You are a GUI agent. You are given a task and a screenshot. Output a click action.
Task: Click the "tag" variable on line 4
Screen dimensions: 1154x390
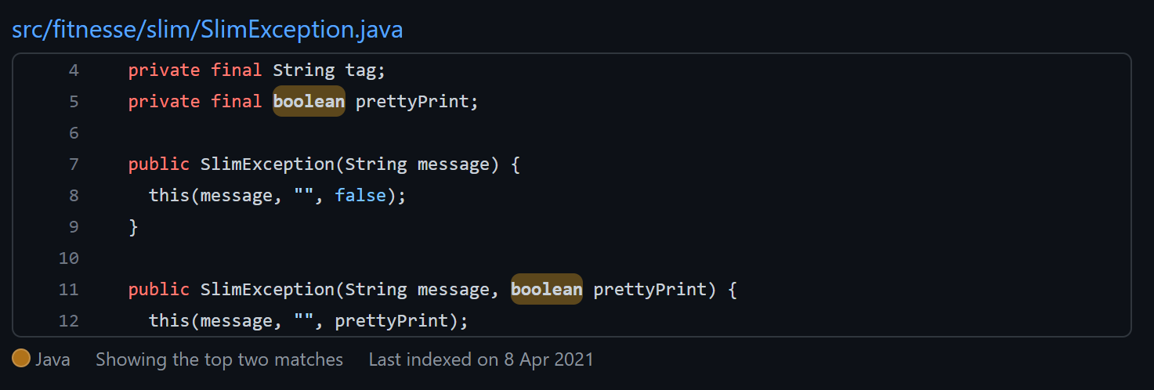[360, 70]
